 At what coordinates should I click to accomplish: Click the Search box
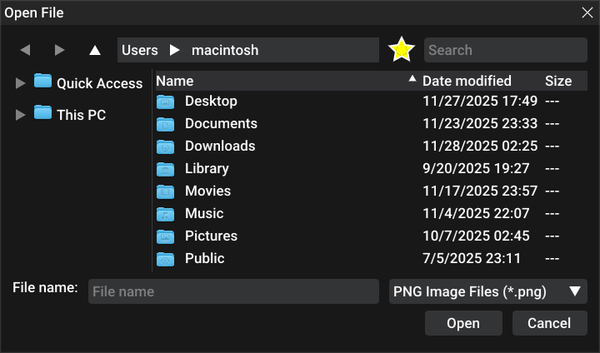click(x=506, y=50)
